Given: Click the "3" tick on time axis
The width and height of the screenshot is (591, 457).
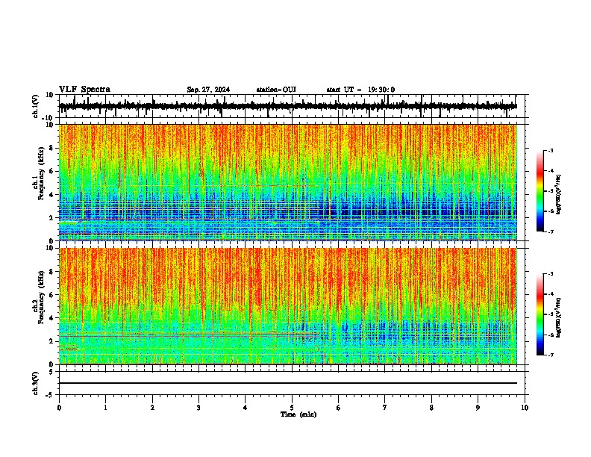Looking at the screenshot, I should click(198, 408).
